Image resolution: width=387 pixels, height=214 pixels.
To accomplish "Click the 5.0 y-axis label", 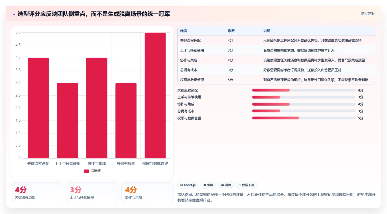I will pyautogui.click(x=18, y=32).
